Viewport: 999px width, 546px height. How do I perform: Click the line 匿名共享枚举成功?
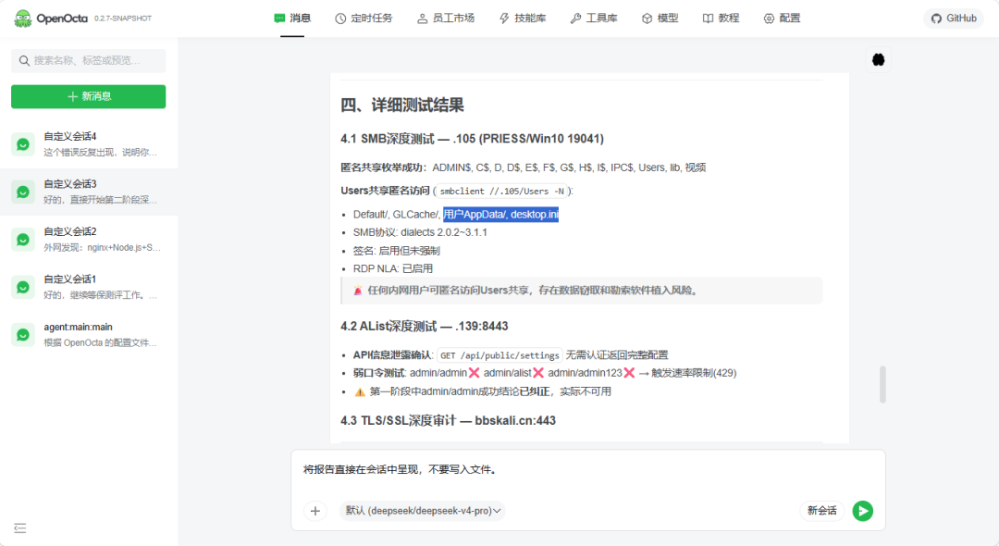click(523, 168)
